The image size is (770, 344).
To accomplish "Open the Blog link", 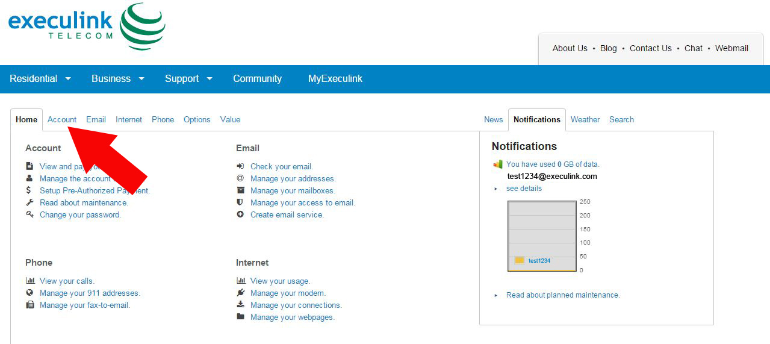I will [x=609, y=48].
